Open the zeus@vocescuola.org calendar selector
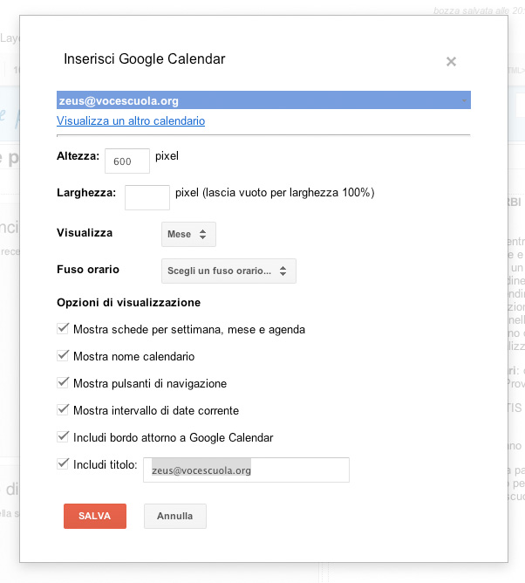This screenshot has width=525, height=583. [263, 101]
